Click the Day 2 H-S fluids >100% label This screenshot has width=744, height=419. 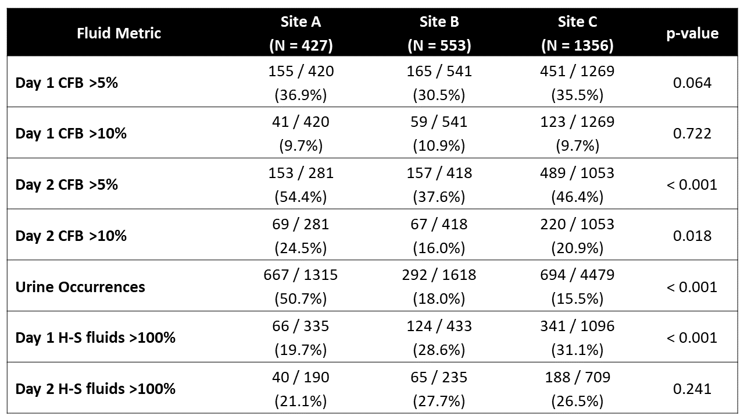[95, 389]
